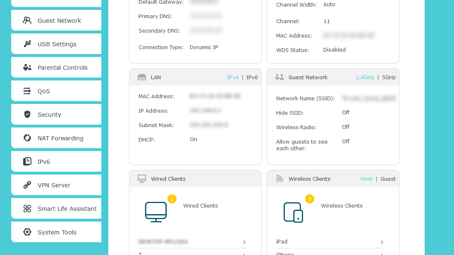The image size is (454, 255).
Task: Expand the iPhone client details
Action: [x=382, y=253]
